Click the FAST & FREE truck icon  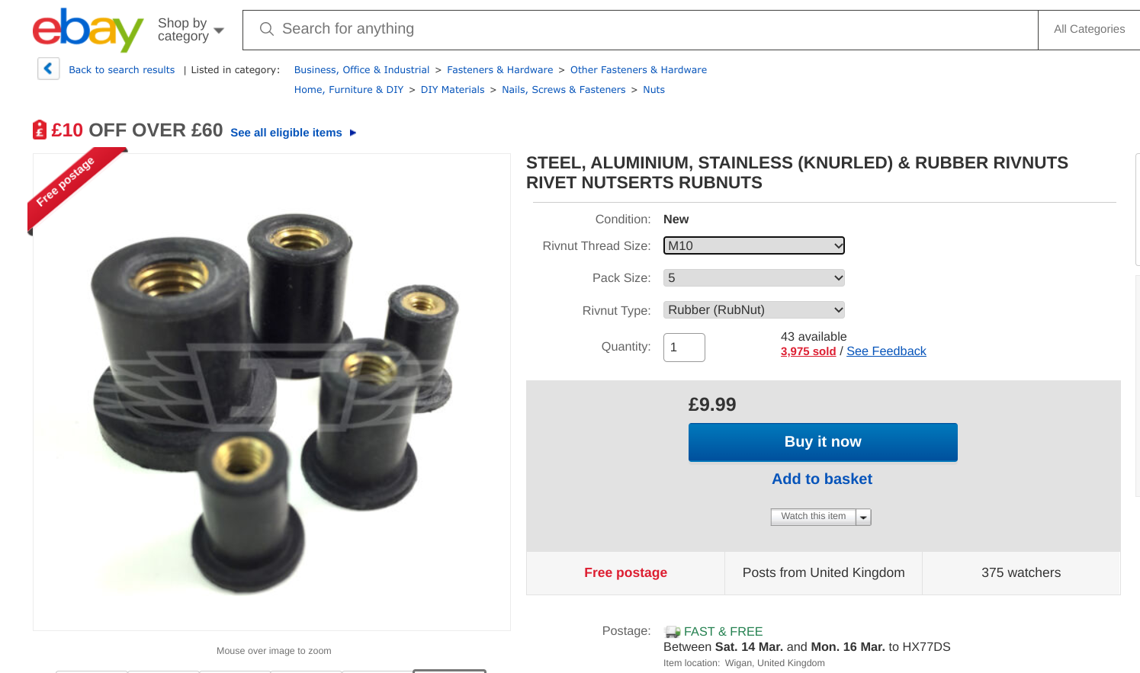click(x=672, y=632)
